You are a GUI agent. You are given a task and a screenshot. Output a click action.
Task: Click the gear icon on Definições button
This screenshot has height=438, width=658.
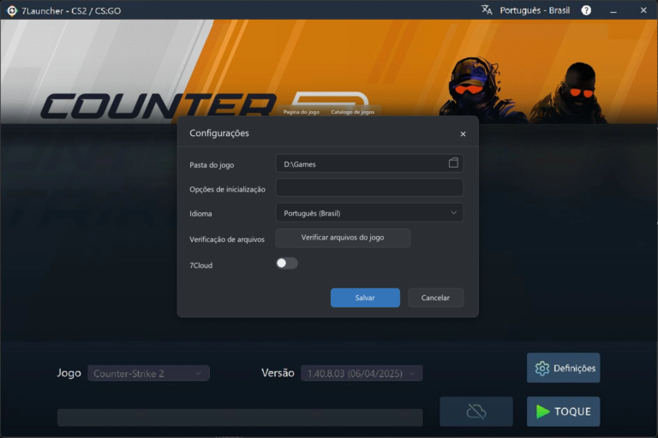(x=541, y=369)
